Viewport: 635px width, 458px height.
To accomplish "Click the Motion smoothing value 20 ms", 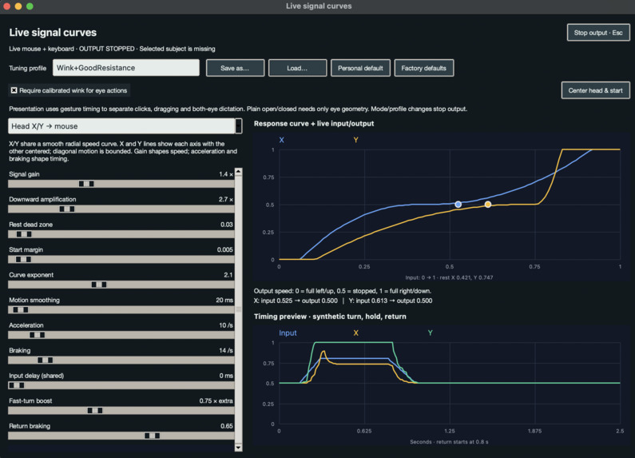I will (x=224, y=300).
